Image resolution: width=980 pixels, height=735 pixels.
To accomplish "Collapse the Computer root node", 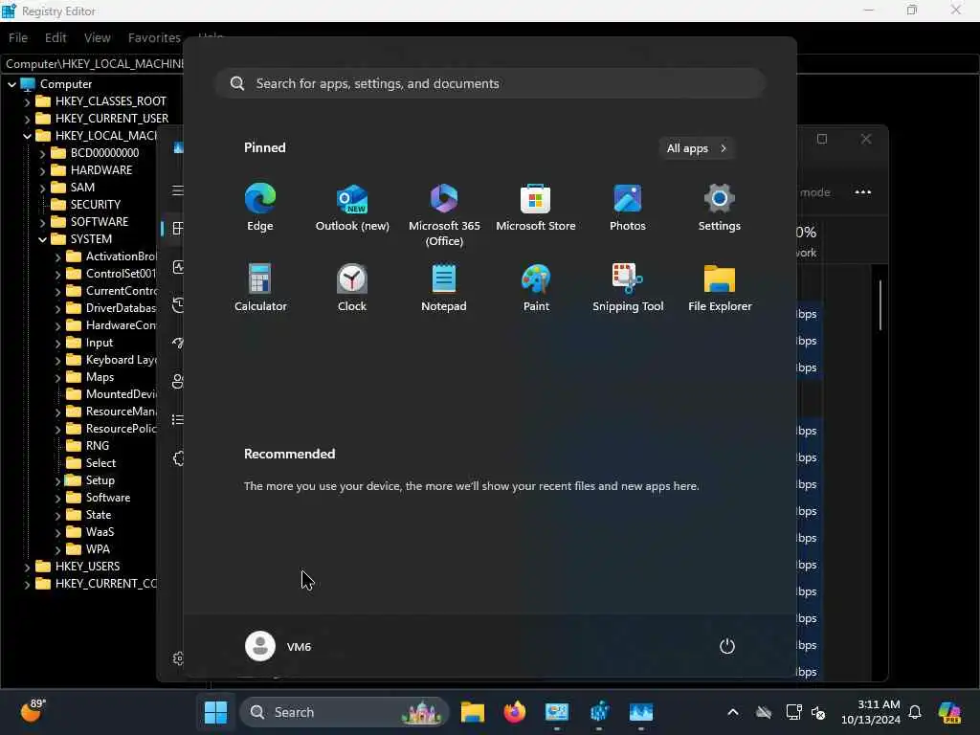I will point(11,84).
